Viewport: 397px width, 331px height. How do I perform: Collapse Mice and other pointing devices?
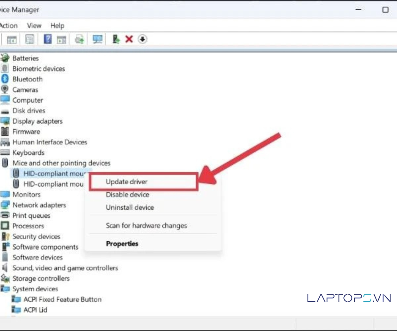(61, 163)
